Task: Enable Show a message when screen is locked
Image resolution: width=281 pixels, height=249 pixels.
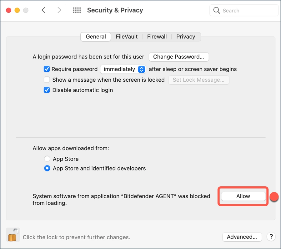Action: [x=47, y=80]
